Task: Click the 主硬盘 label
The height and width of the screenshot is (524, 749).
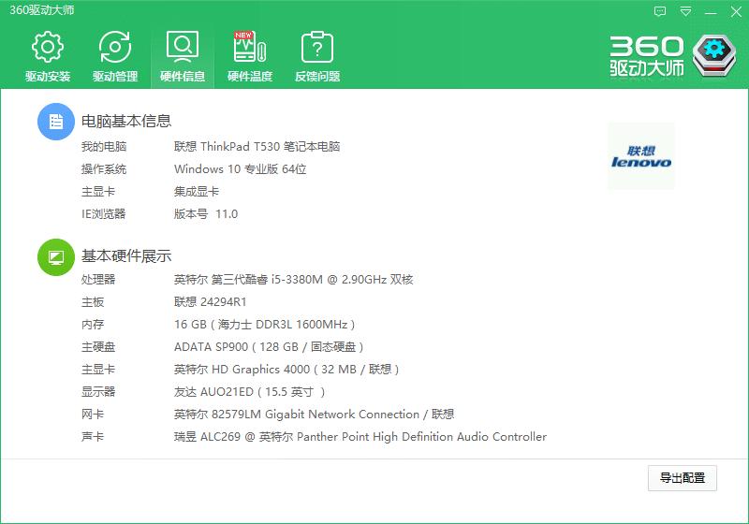Action: tap(98, 347)
